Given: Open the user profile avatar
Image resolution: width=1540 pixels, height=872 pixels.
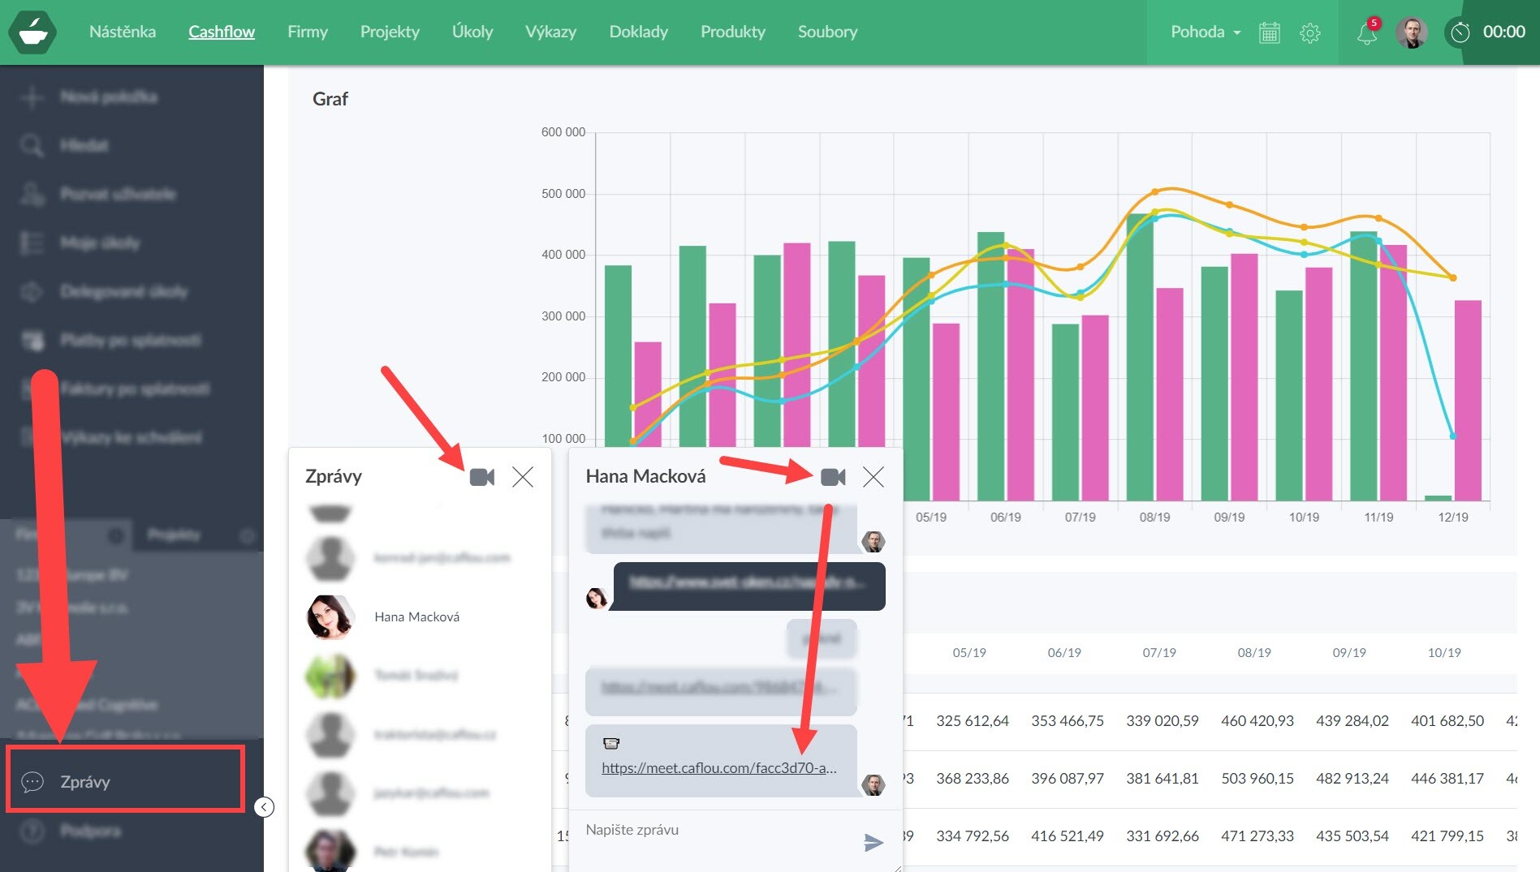Looking at the screenshot, I should coord(1411,32).
